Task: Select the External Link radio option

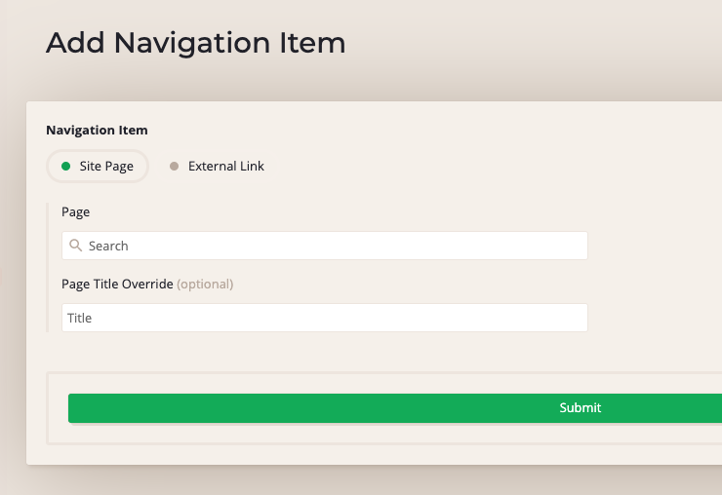Action: pyautogui.click(x=217, y=167)
